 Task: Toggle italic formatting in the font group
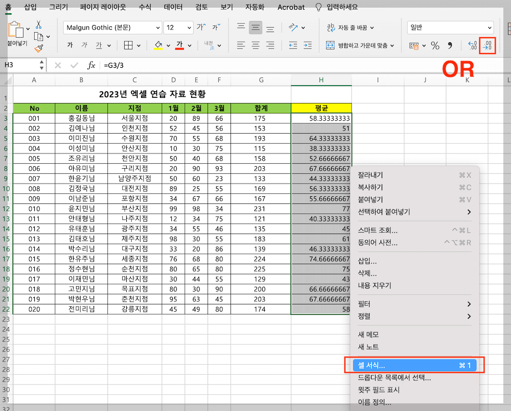point(85,45)
